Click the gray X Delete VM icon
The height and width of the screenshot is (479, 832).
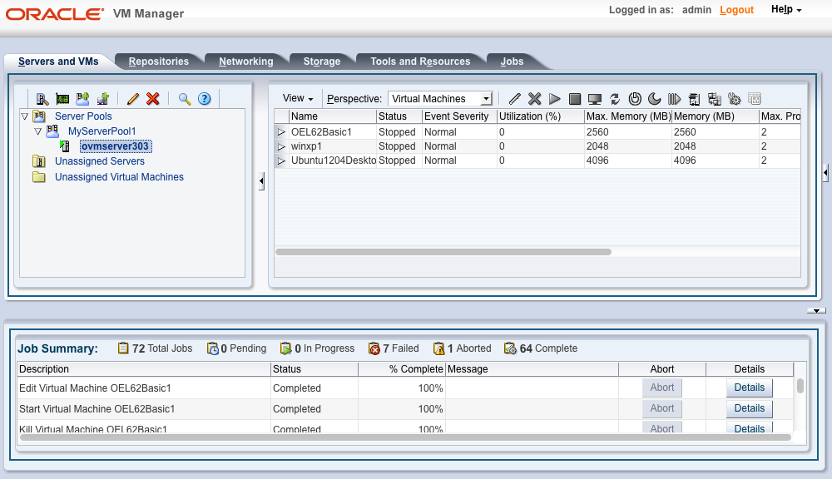[534, 99]
